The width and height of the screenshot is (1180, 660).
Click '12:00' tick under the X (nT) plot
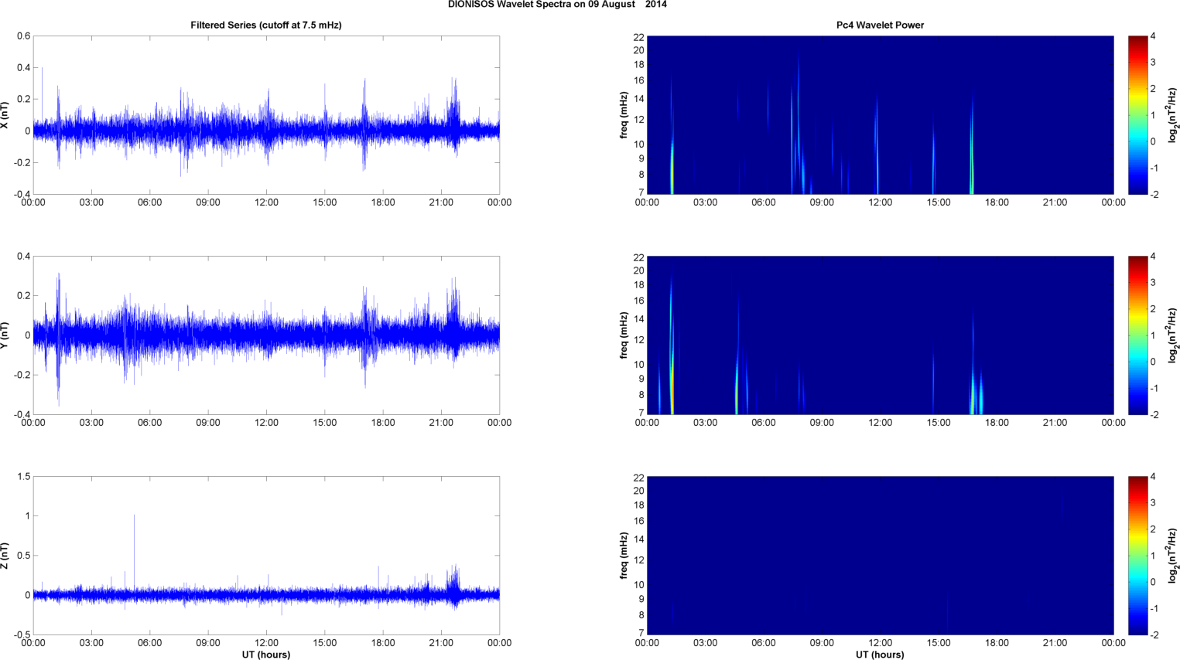click(x=266, y=202)
